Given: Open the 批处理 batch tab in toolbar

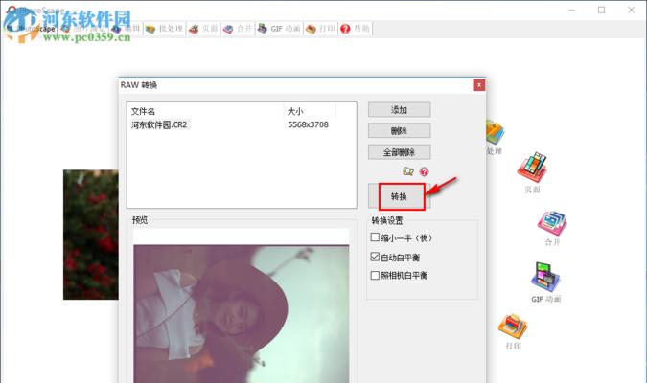Looking at the screenshot, I should [164, 29].
